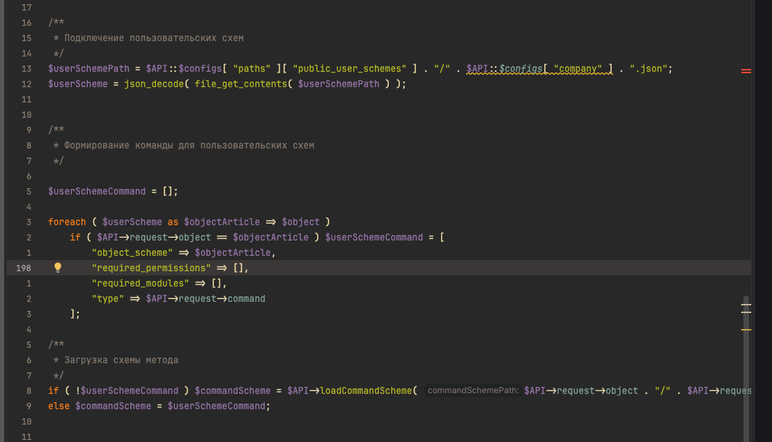Click the yellow lightbulb quick-fix icon
The width and height of the screenshot is (772, 442).
click(x=58, y=268)
